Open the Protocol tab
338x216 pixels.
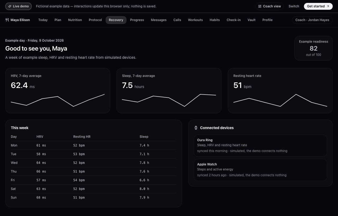[95, 20]
